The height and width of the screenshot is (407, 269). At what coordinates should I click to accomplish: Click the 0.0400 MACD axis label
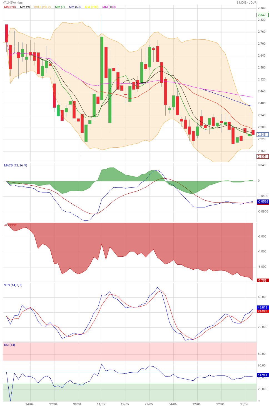point(263,165)
